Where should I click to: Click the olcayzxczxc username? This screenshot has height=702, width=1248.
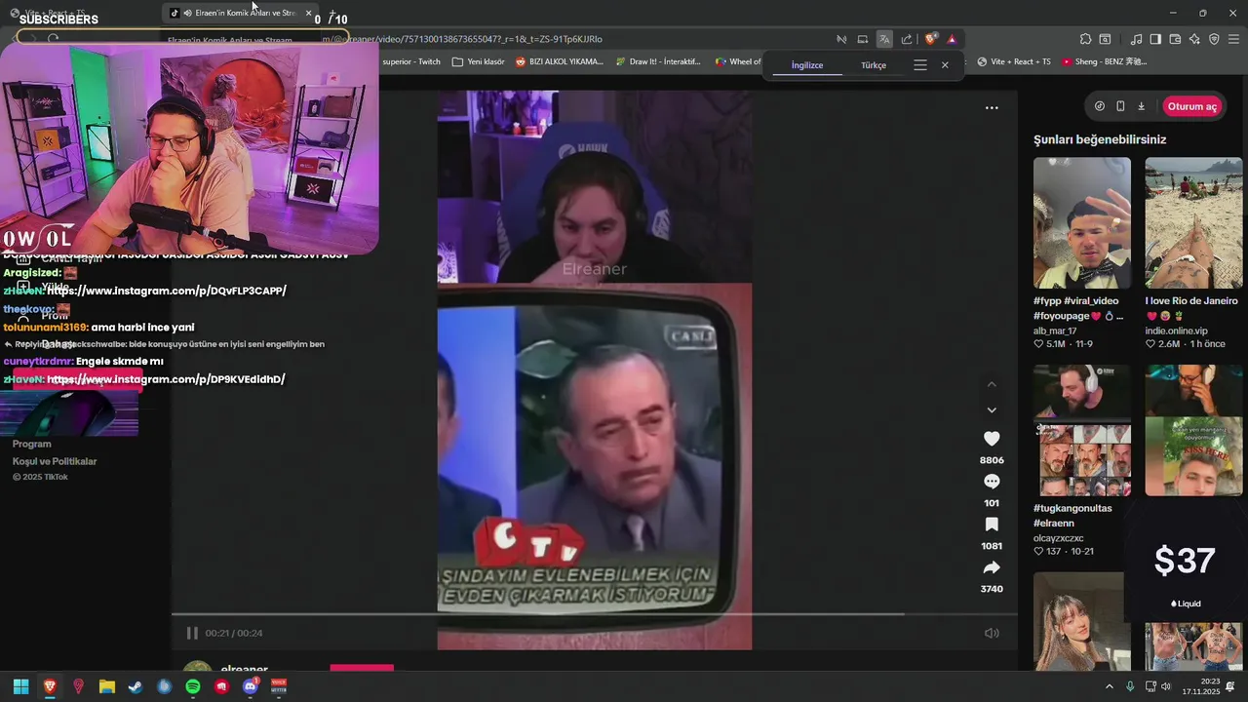click(1058, 538)
